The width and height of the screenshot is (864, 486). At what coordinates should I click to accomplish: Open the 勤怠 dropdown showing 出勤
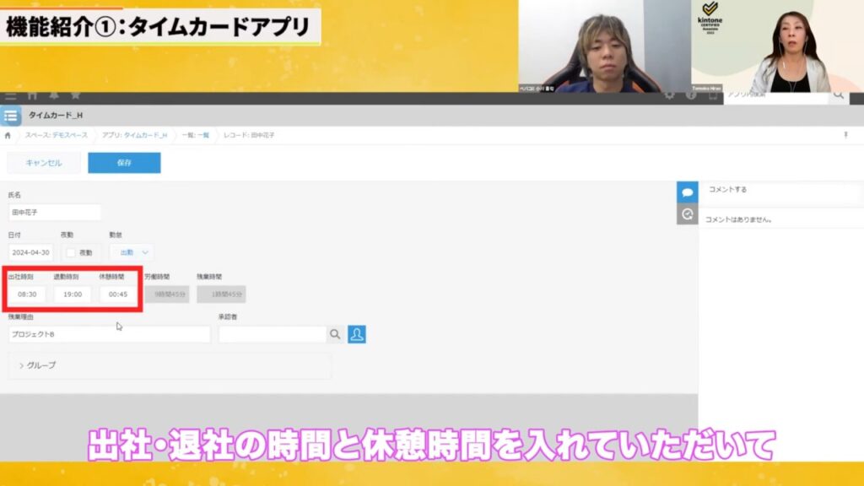pos(131,251)
